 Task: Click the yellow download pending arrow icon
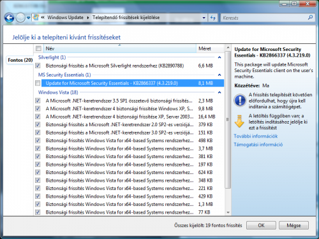239,121
